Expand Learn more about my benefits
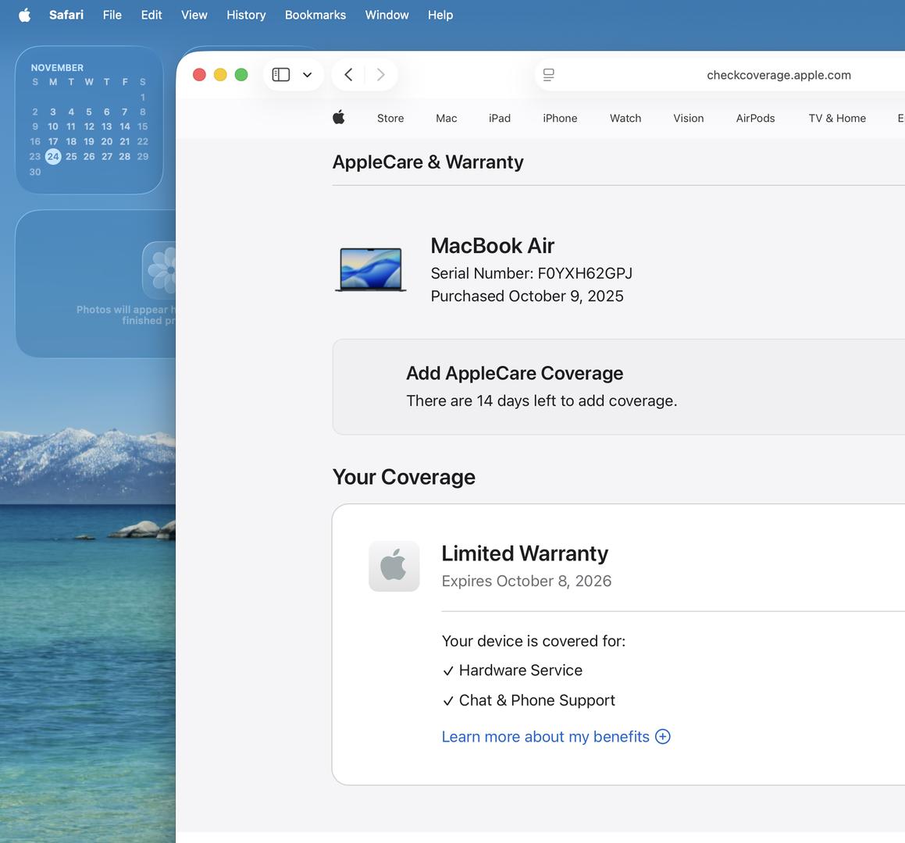The width and height of the screenshot is (905, 843). (x=545, y=737)
